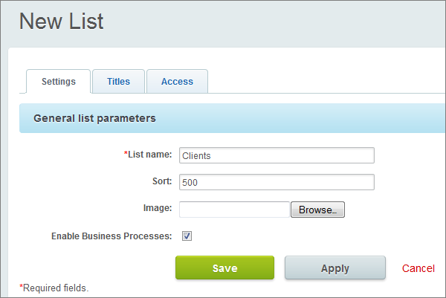Switch to the Settings tab
The height and width of the screenshot is (298, 446).
coord(58,82)
